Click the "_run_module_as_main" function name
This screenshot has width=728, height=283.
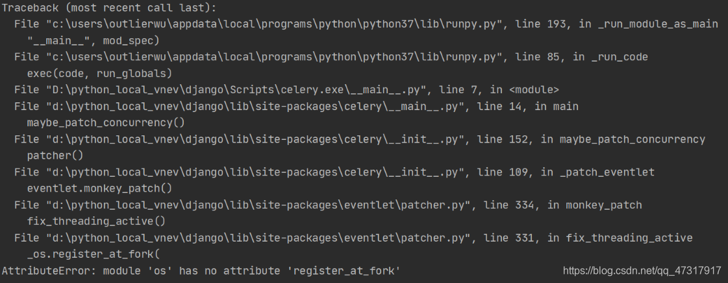658,24
